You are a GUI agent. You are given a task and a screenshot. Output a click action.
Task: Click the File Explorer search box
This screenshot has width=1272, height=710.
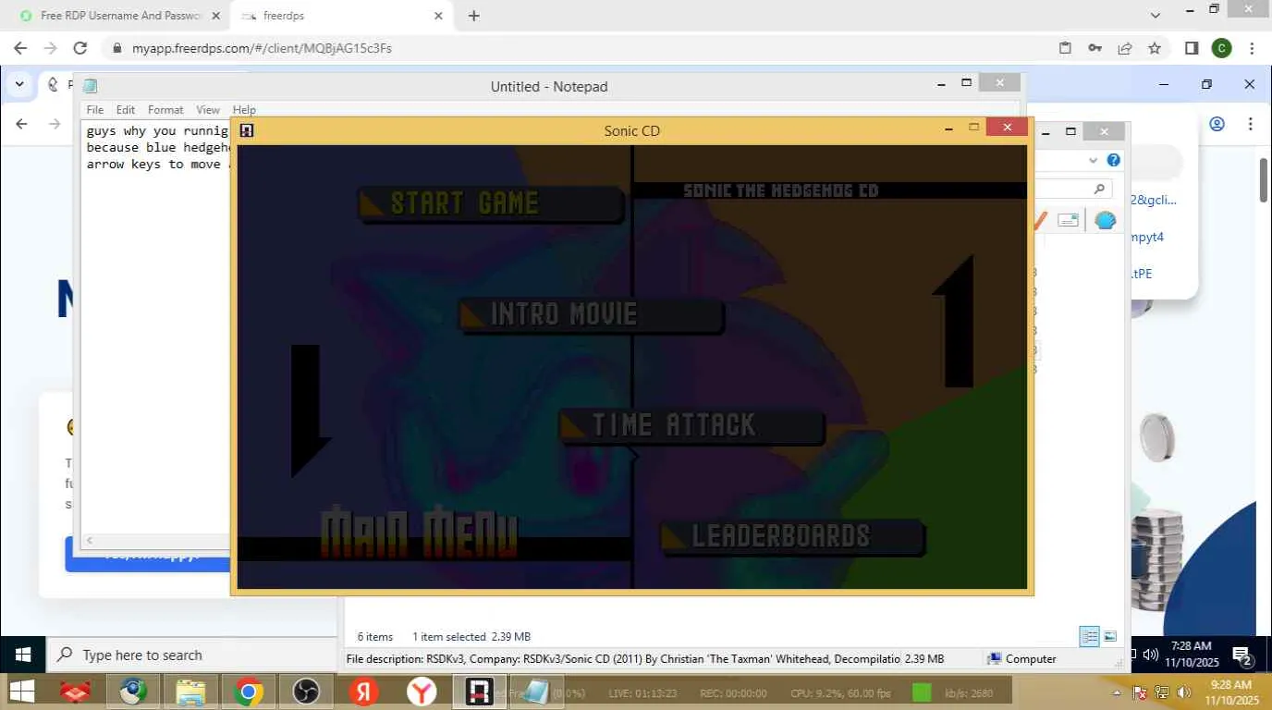click(x=1072, y=189)
